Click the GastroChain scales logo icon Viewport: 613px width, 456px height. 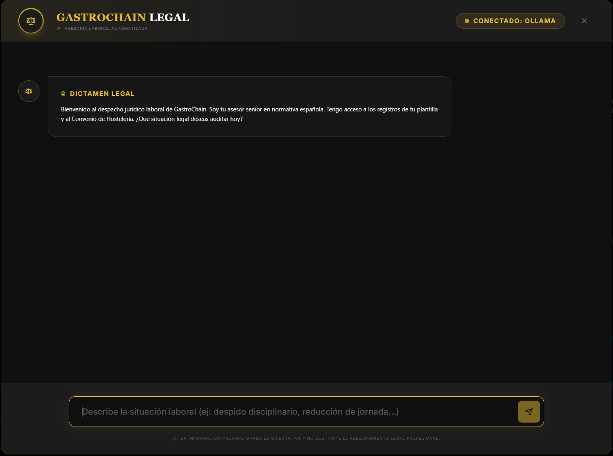31,21
